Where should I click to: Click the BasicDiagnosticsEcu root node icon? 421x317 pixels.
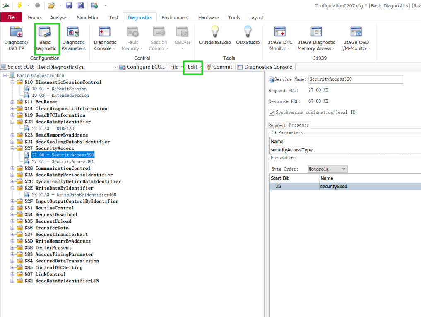[12, 75]
